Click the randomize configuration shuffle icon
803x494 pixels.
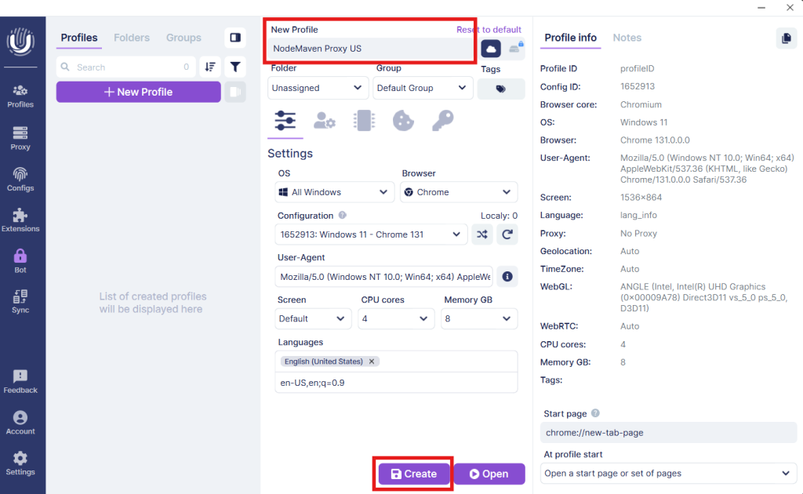[x=482, y=234]
